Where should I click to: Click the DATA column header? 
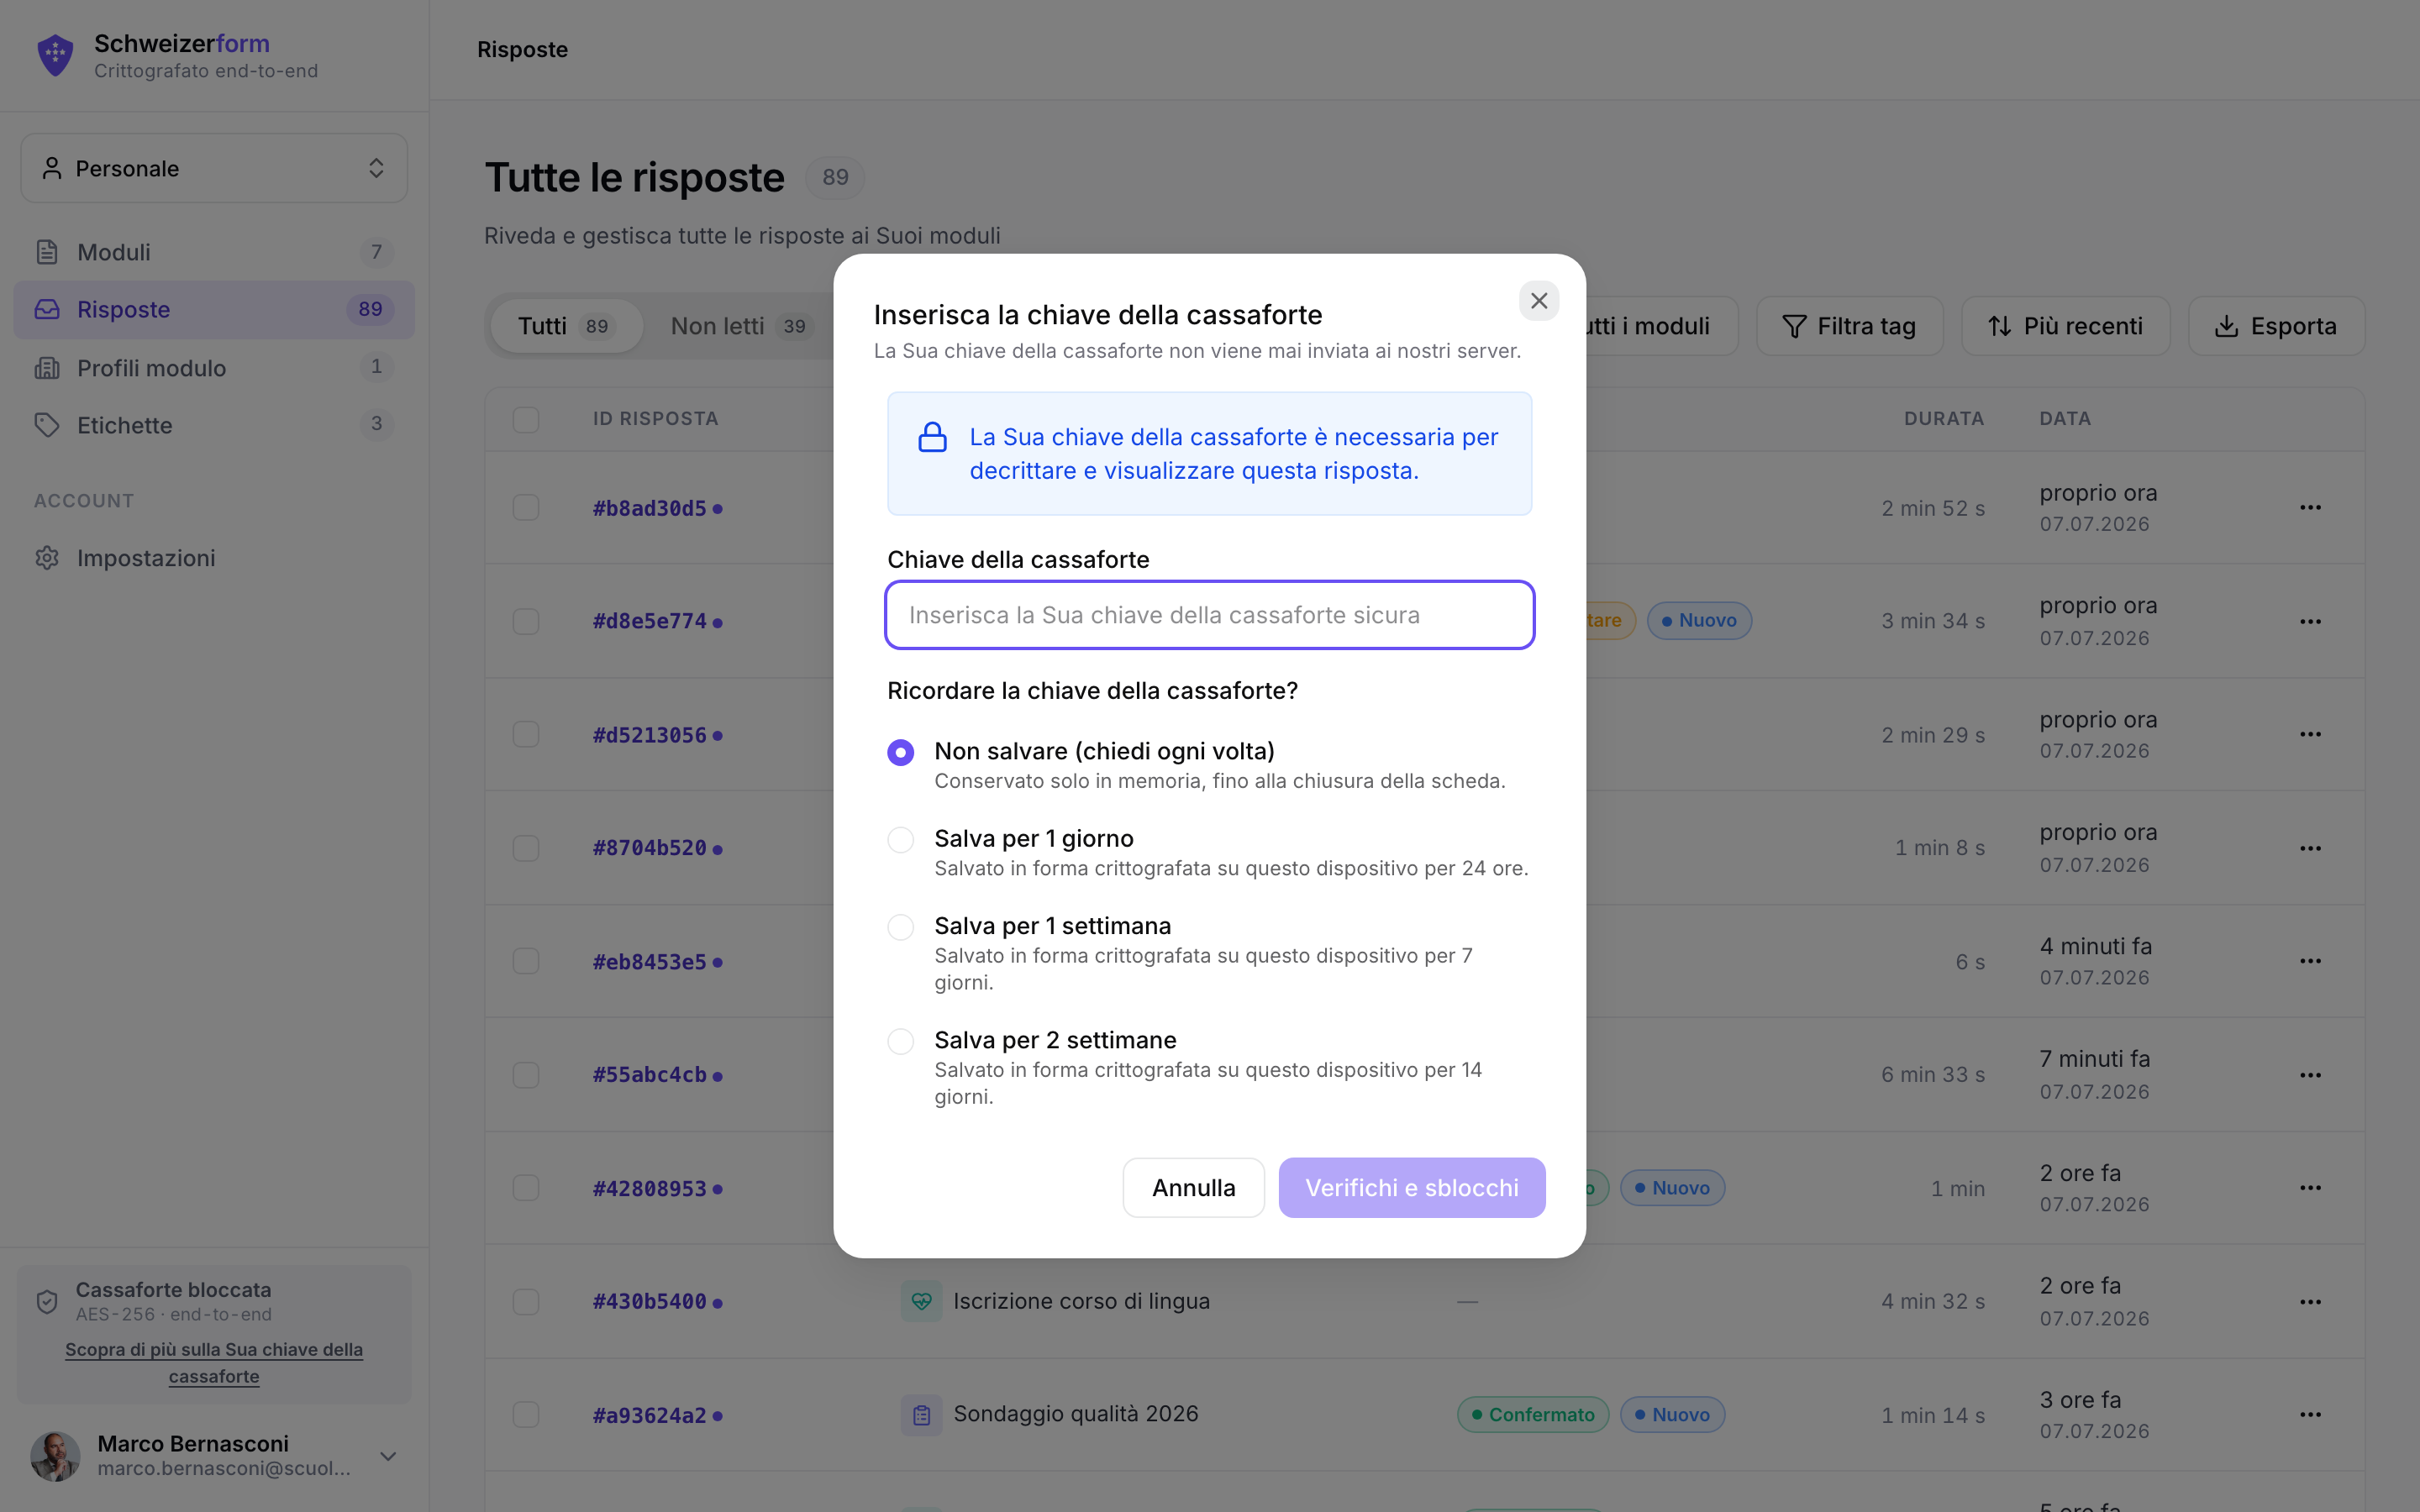coord(2065,419)
